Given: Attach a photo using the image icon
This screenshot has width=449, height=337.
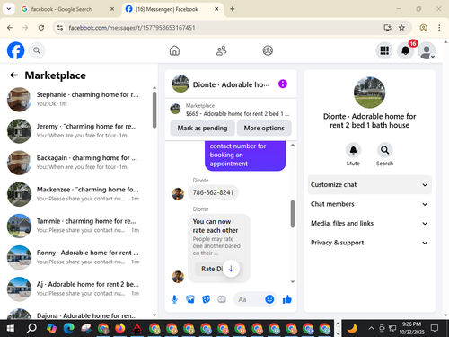Looking at the screenshot, I should (190, 299).
